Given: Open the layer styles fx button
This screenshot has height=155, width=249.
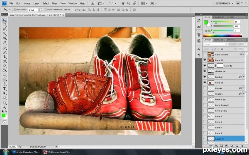Looking at the screenshot, I should (216, 145).
